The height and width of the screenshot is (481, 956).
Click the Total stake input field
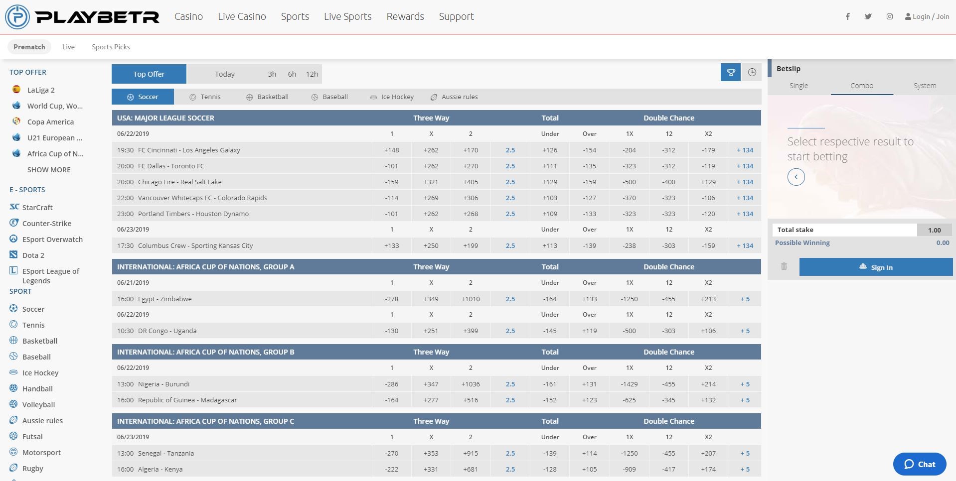[935, 230]
